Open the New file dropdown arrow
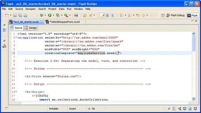Screen dimensions: 201x113 pyautogui.click(x=11, y=15)
